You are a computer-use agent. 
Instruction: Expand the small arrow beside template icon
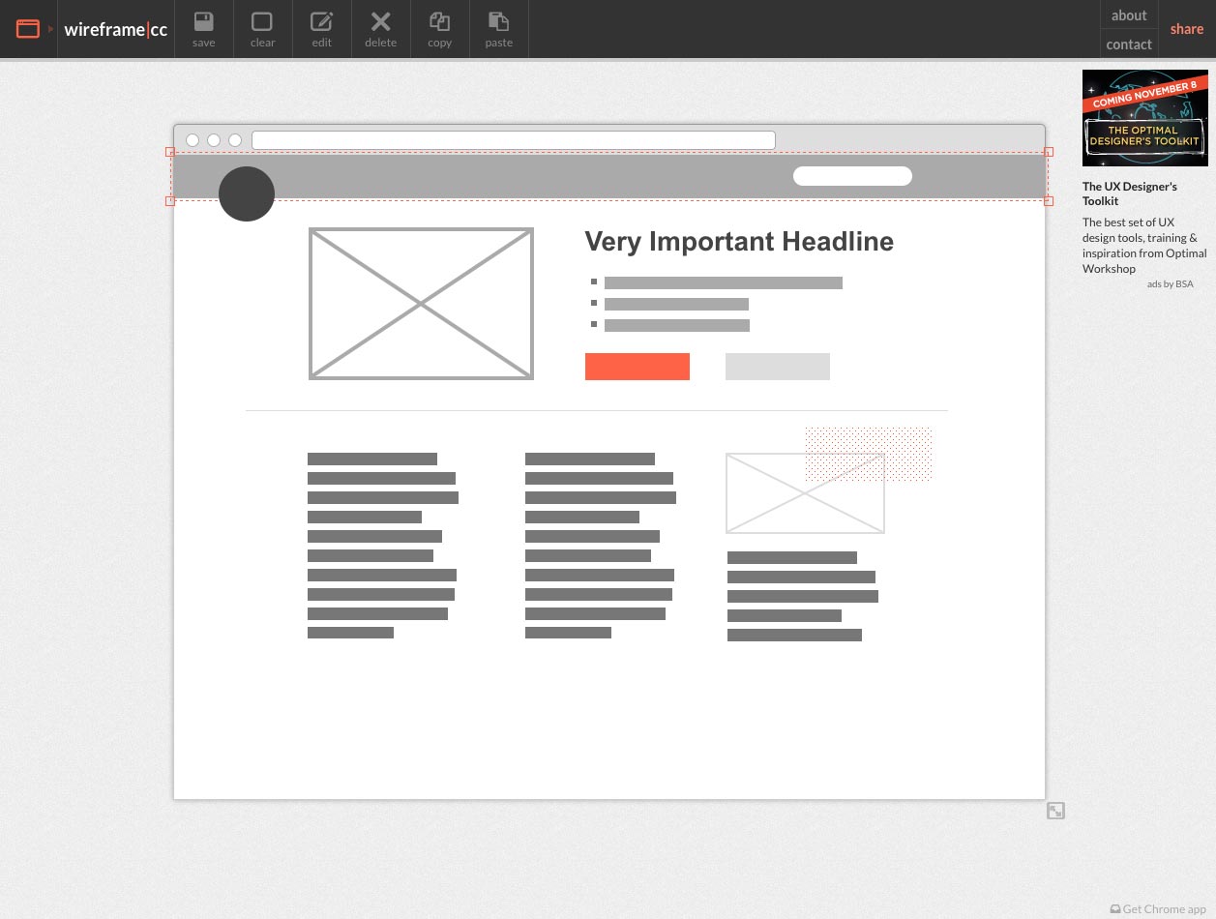(x=50, y=29)
